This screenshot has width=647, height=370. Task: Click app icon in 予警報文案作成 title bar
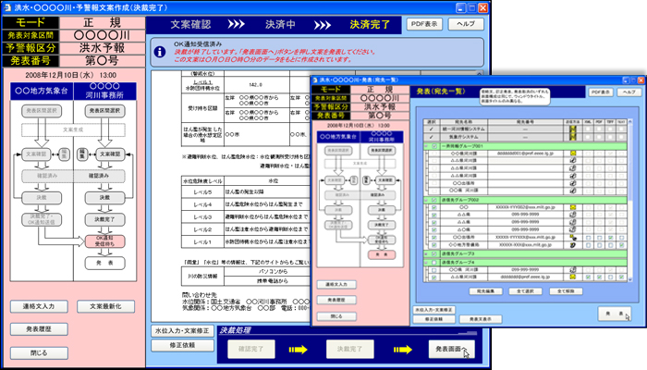pyautogui.click(x=7, y=7)
